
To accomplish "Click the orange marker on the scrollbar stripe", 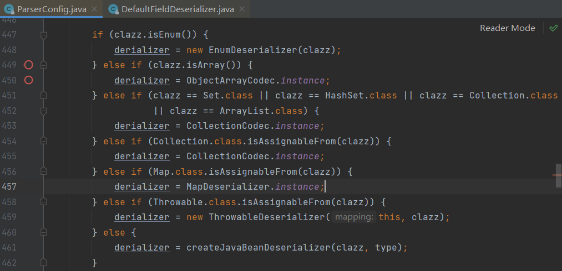I will (x=557, y=175).
